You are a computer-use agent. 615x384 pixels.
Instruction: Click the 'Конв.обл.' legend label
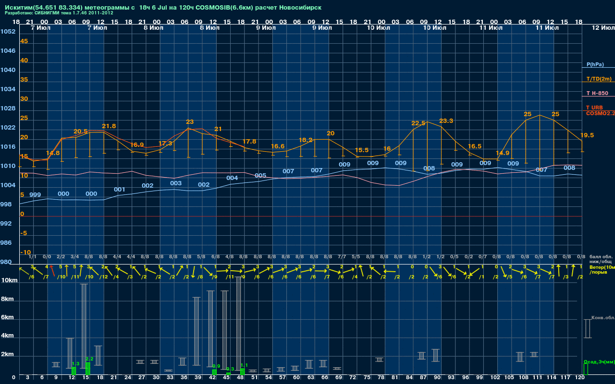603,318
